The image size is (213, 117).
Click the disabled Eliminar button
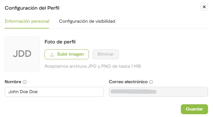(106, 54)
